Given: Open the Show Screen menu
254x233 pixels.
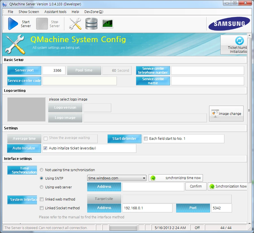Looking at the screenshot, I should click(29, 12).
